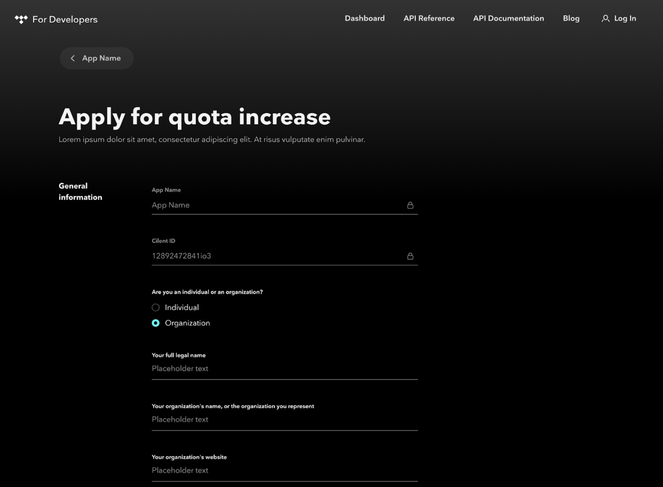Select the Individual radio button
Image resolution: width=663 pixels, height=487 pixels.
pyautogui.click(x=156, y=307)
